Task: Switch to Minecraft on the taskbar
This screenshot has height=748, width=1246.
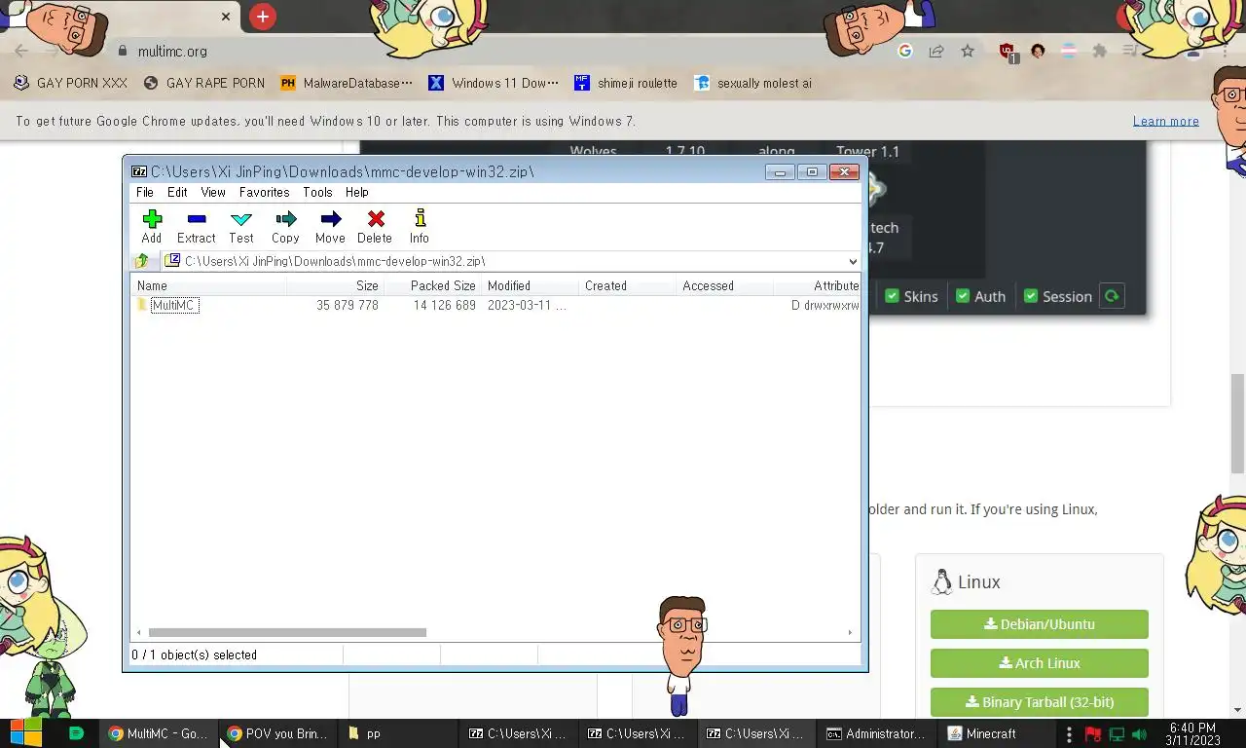Action: [x=996, y=733]
